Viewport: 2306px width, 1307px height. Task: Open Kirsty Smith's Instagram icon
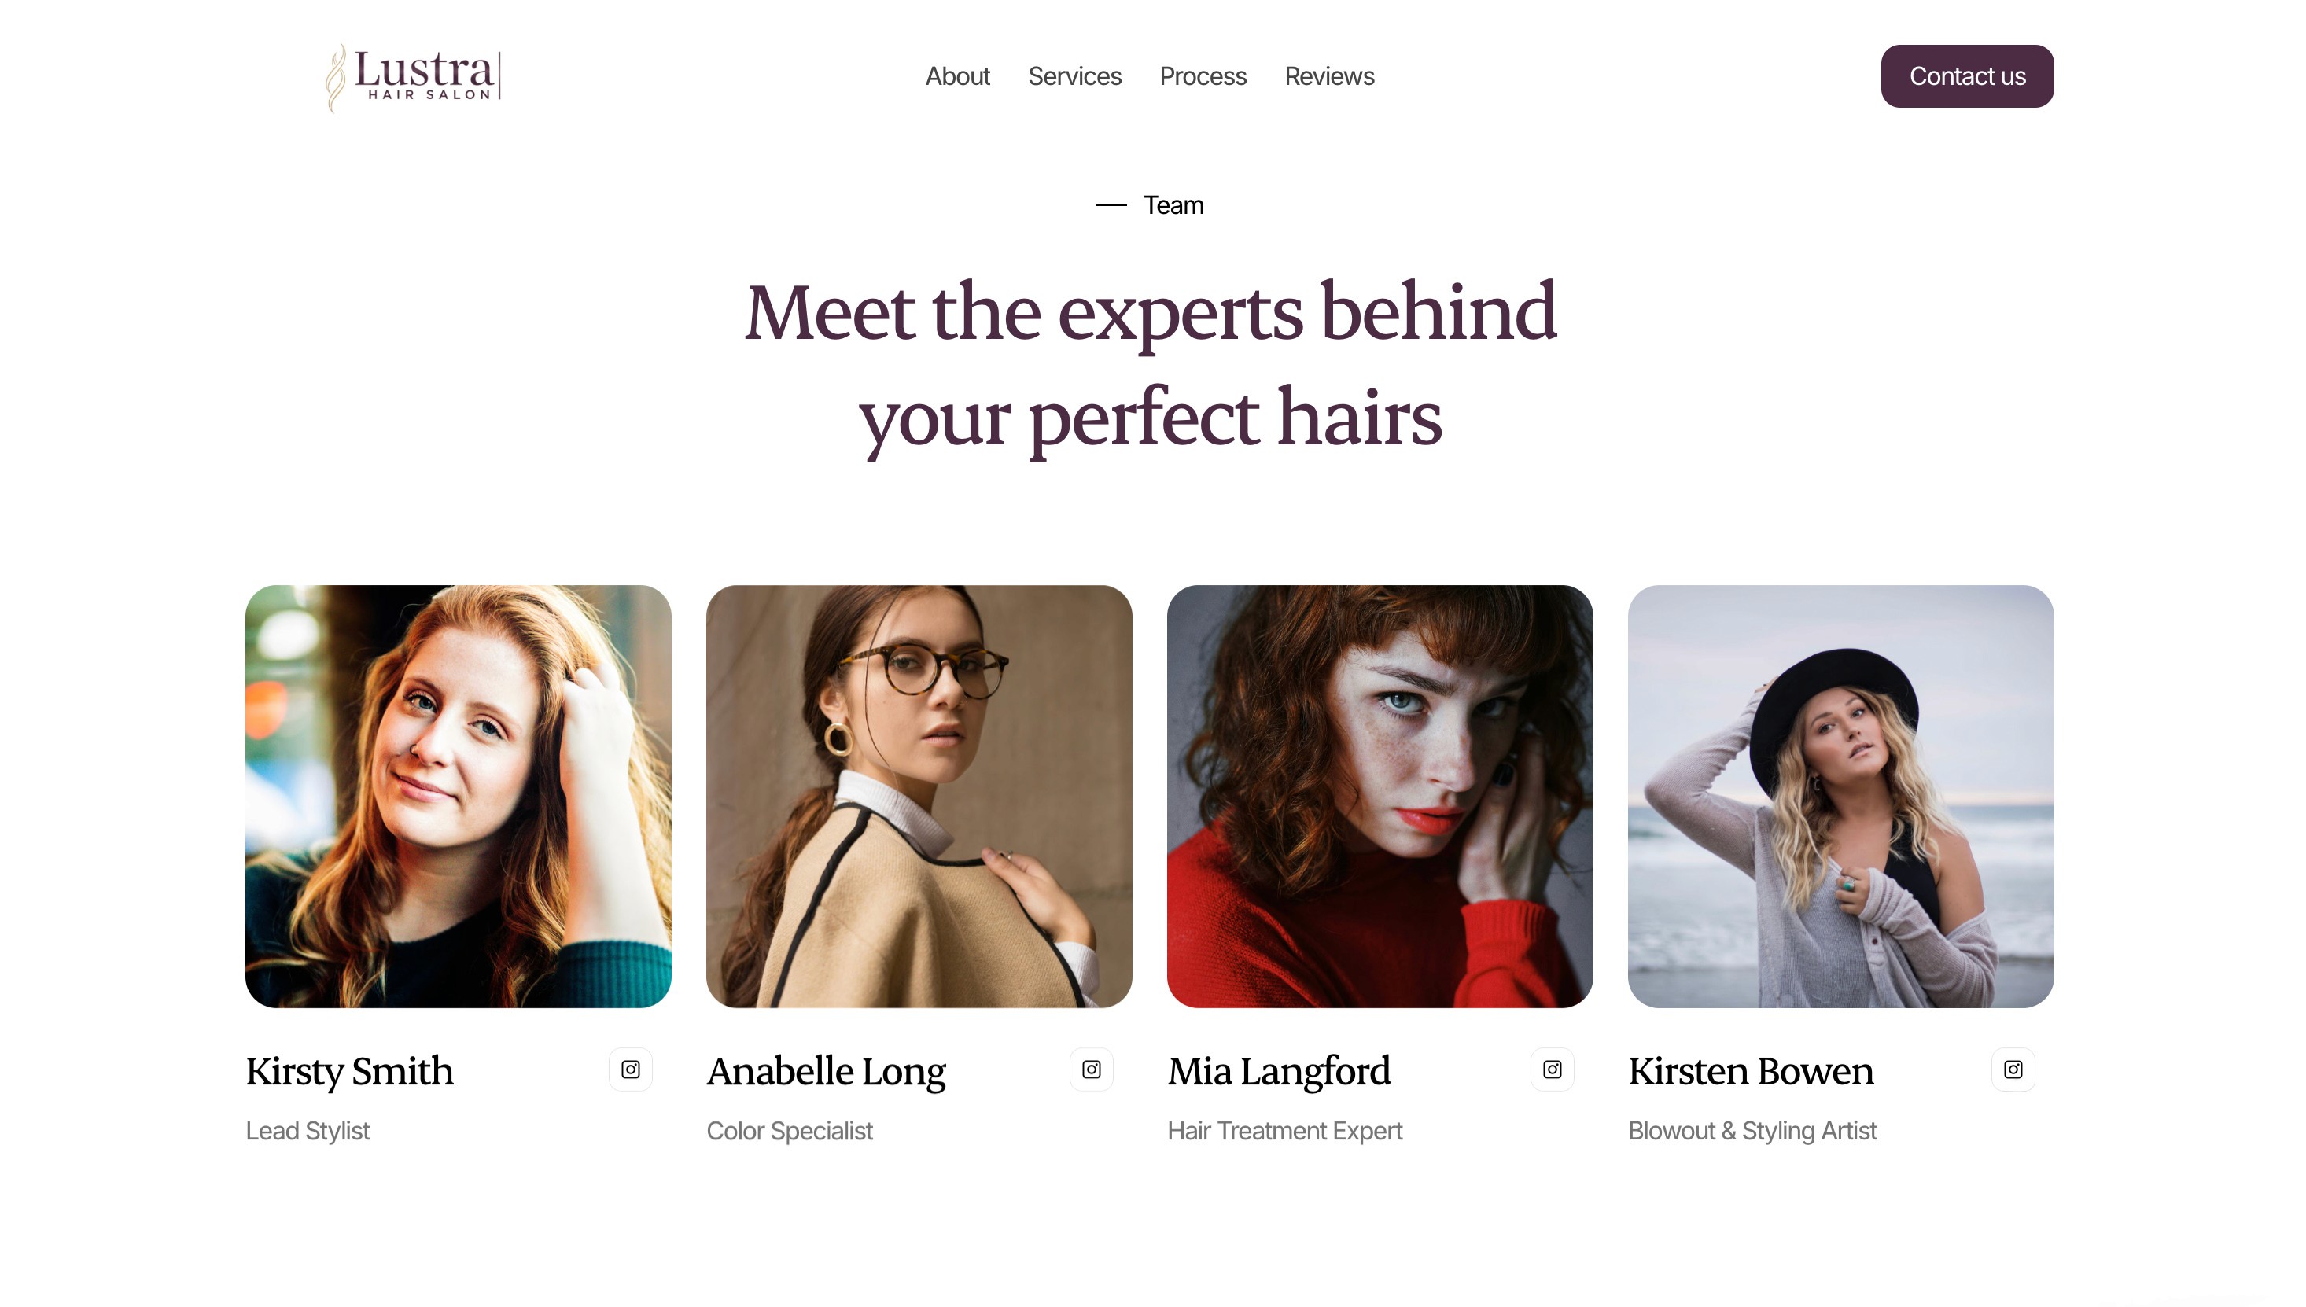point(630,1070)
